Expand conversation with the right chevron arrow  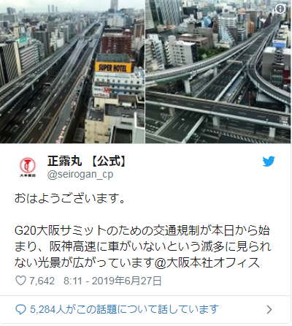point(269,309)
